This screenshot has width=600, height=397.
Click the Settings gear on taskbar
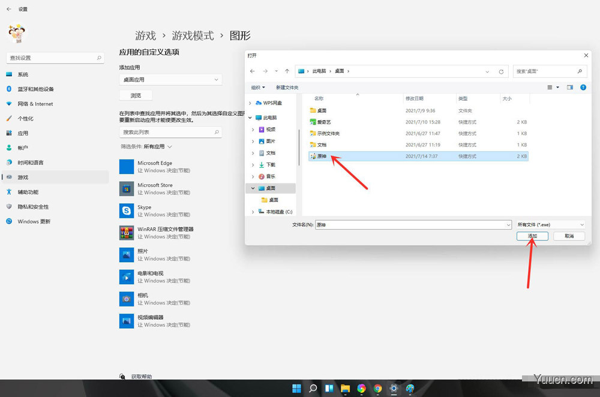pos(394,389)
